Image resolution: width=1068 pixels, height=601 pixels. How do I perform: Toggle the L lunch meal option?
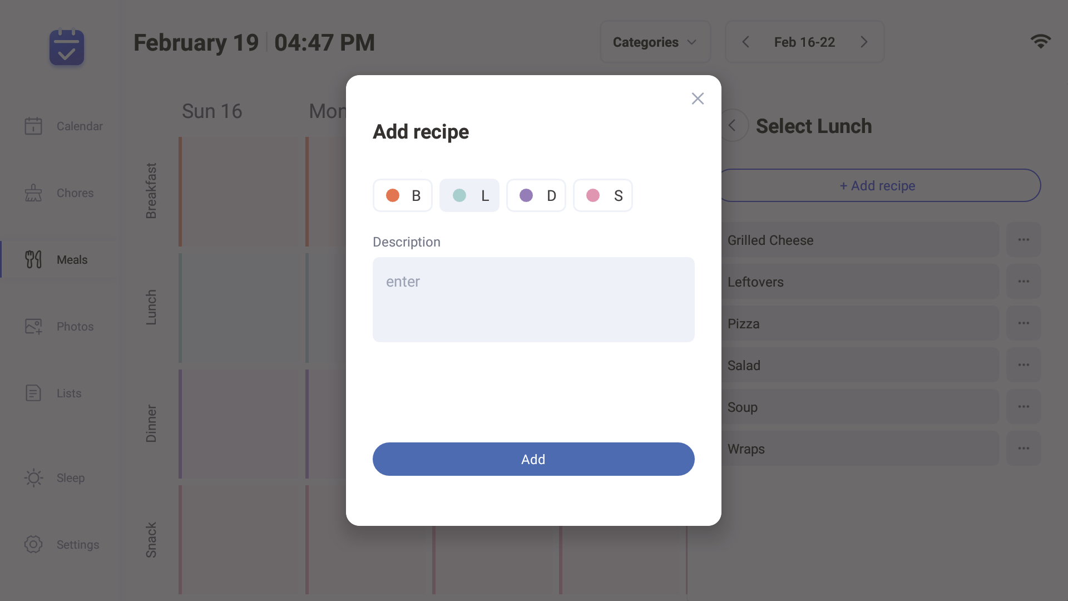469,195
